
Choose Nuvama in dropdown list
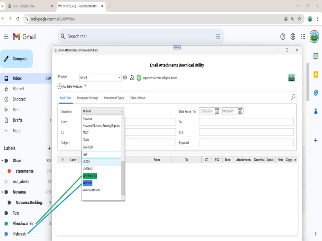click(101, 119)
